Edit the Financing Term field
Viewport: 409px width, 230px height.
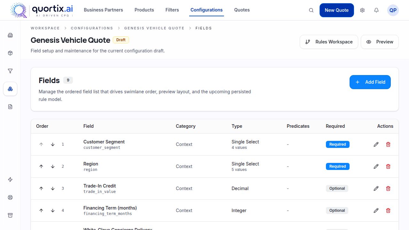(376, 211)
